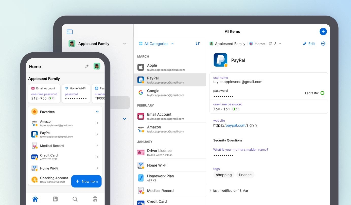This screenshot has width=351, height=205.
Task: Tap the Search magnifier icon in phone bottom bar
Action: pos(75,199)
